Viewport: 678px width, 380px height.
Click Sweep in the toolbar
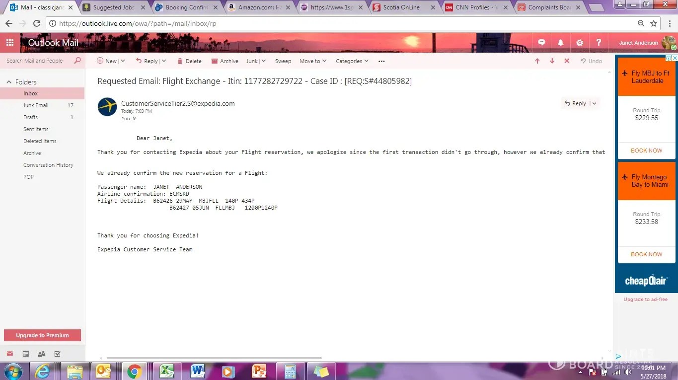pyautogui.click(x=283, y=61)
